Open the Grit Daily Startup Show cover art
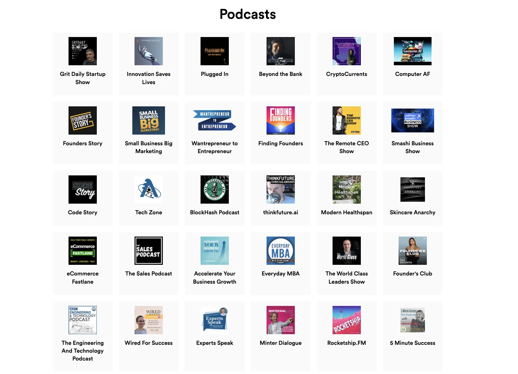518x374 pixels. pos(82,51)
